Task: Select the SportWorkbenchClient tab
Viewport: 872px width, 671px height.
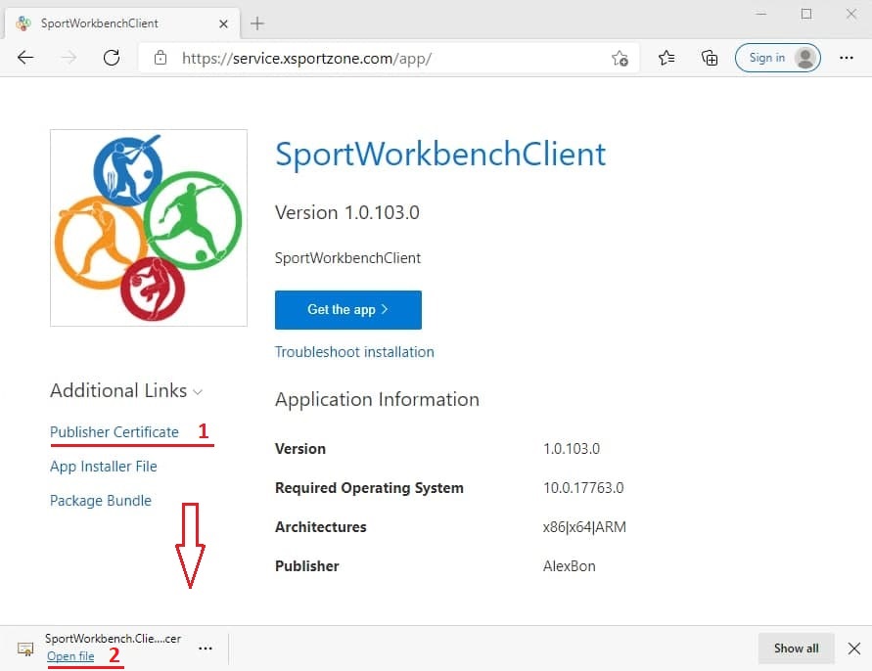Action: [x=108, y=22]
